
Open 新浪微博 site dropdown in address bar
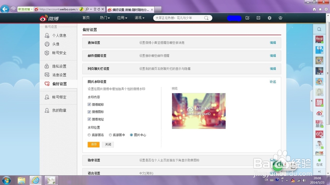coord(25,9)
